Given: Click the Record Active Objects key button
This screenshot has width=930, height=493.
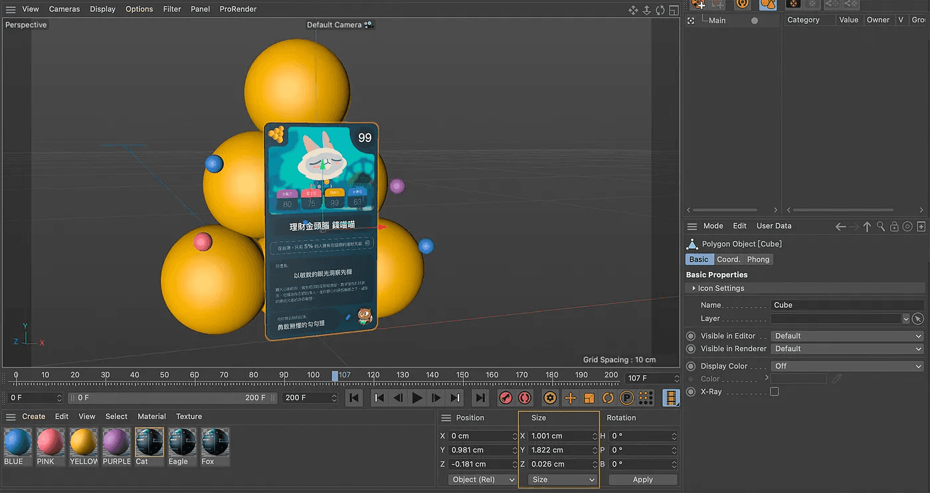Looking at the screenshot, I should coord(506,398).
